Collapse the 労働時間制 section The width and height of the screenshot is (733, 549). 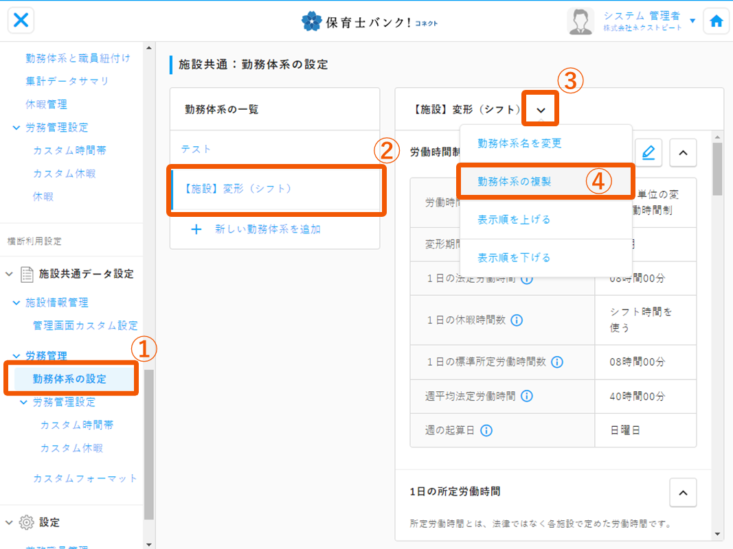click(x=683, y=153)
